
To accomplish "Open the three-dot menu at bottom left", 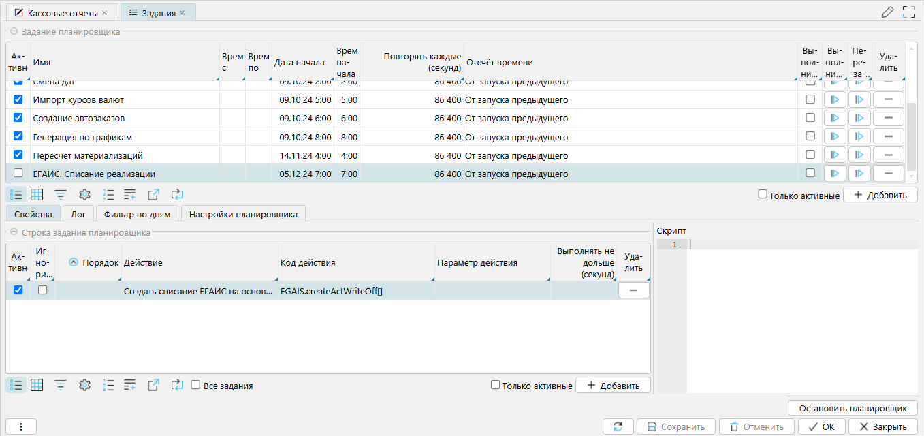I will [21, 426].
